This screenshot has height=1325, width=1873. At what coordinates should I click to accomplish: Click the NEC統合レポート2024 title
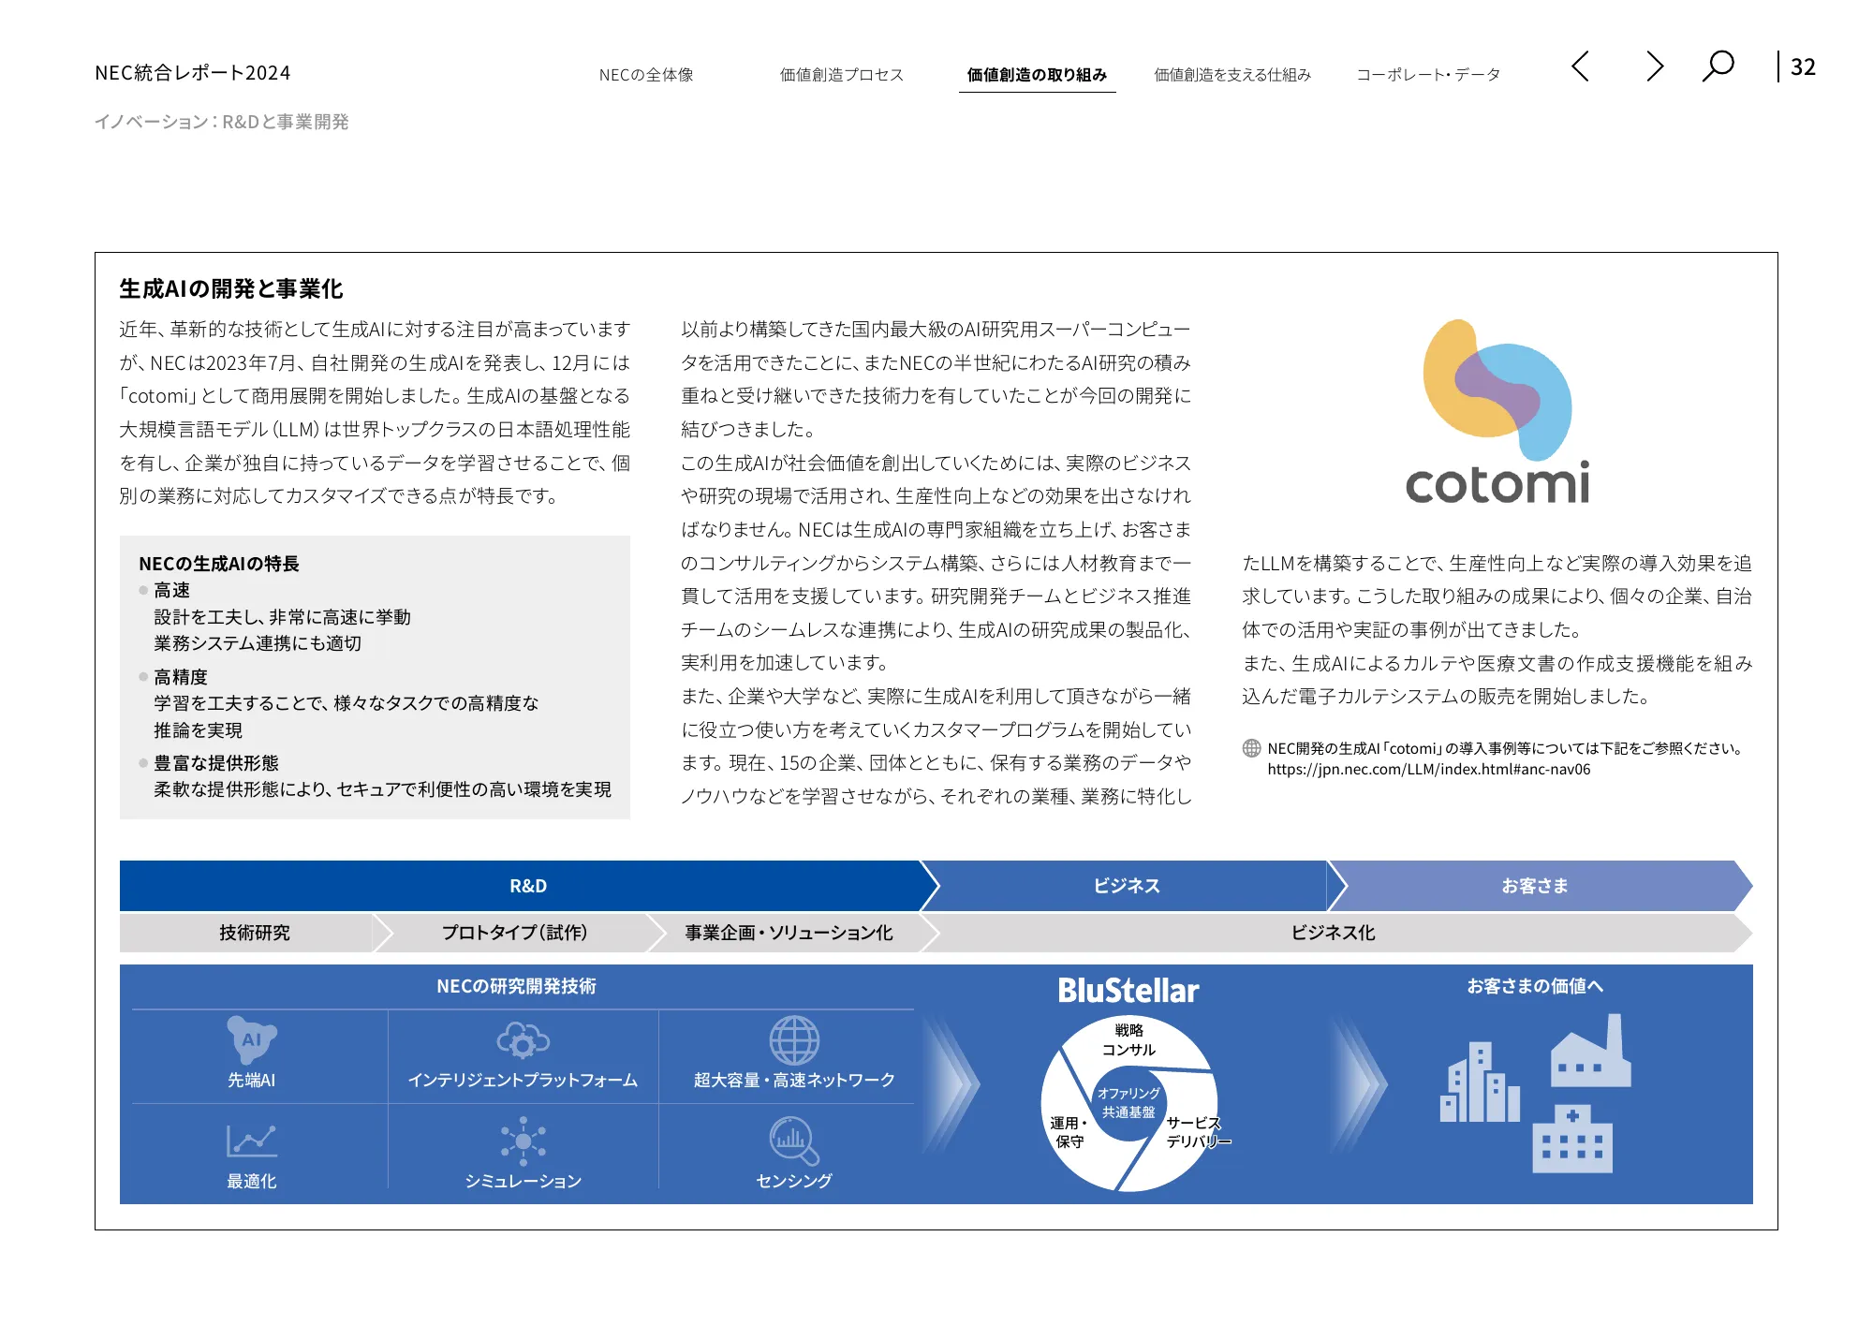click(x=193, y=73)
